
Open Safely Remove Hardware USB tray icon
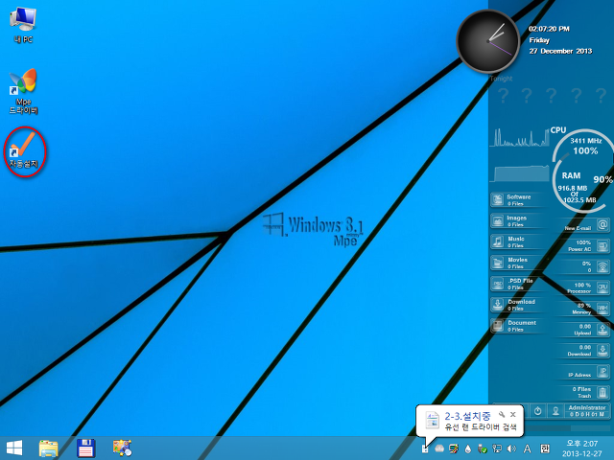(483, 449)
